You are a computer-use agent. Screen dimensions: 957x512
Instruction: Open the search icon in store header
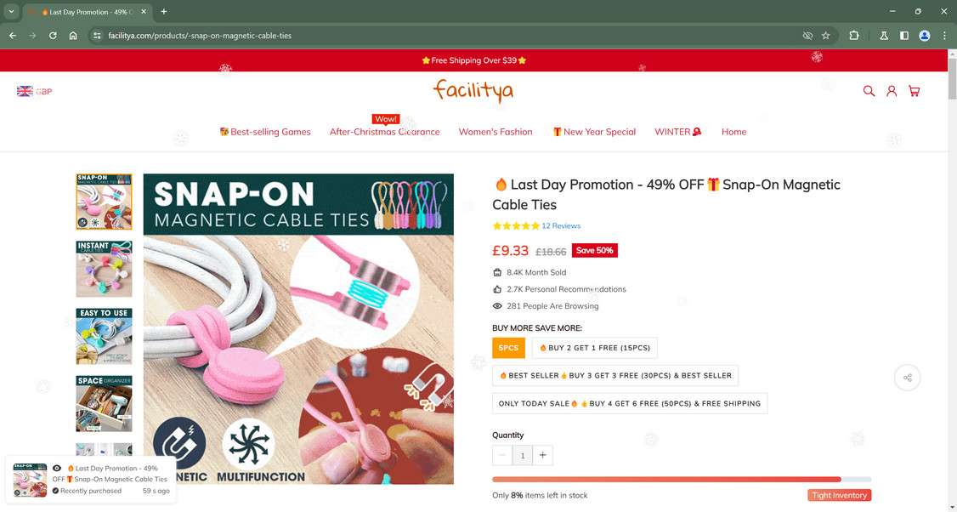pyautogui.click(x=869, y=91)
